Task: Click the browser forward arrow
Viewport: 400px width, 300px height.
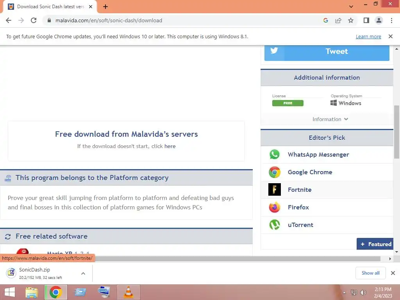Action: pos(21,20)
